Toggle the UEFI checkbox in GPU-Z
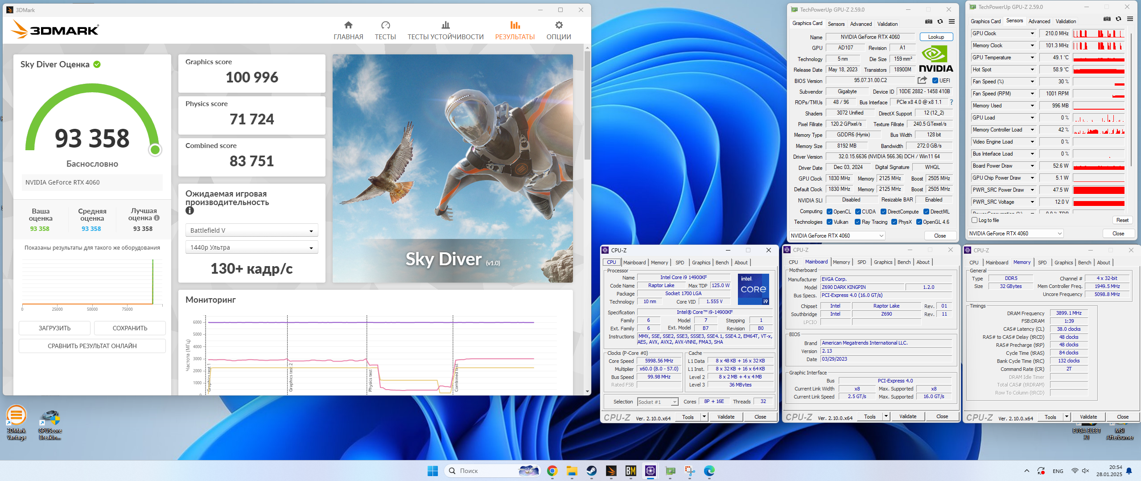Viewport: 1141px width, 481px height. pyautogui.click(x=935, y=81)
